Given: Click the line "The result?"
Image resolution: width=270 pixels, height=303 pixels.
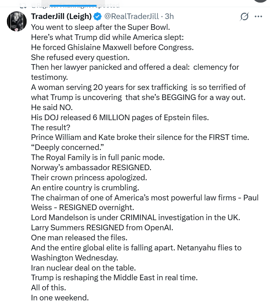Looking at the screenshot, I should (49, 127).
